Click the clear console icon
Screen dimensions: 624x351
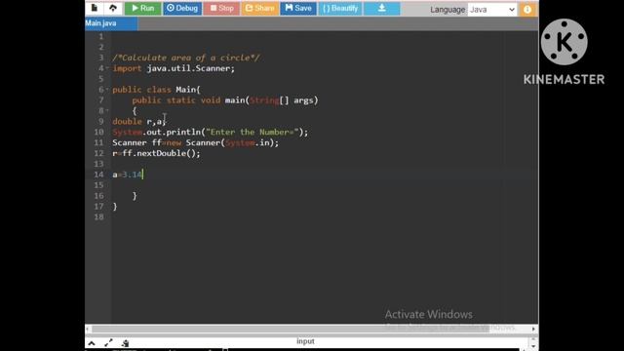click(x=126, y=343)
